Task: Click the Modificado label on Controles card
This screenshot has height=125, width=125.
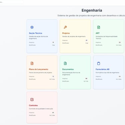Action: tap(32, 115)
